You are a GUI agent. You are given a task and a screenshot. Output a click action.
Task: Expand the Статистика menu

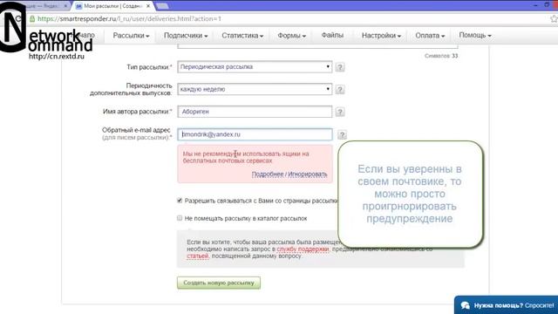(242, 36)
